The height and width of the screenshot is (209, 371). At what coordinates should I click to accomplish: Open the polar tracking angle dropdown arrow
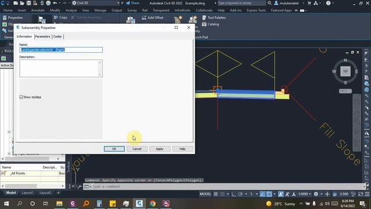coord(246,194)
